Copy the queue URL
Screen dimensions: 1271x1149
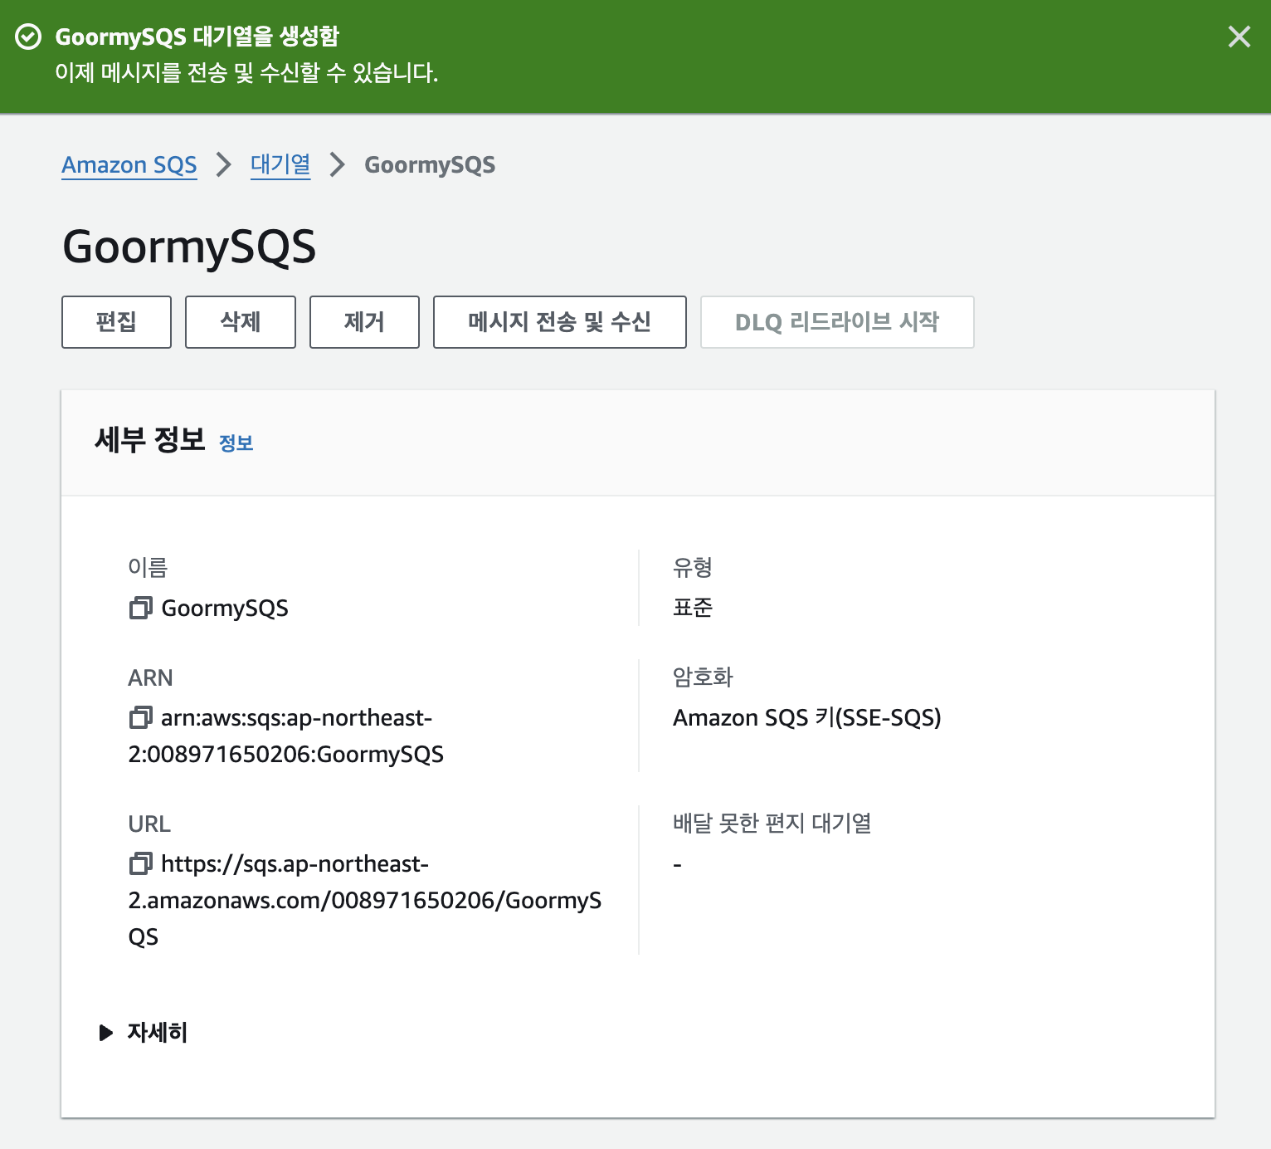tap(140, 863)
